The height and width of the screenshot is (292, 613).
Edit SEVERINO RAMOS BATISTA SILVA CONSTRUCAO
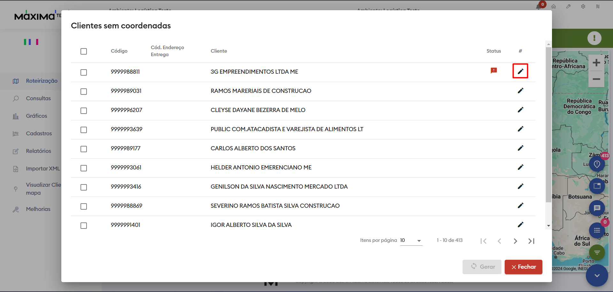[520, 206]
